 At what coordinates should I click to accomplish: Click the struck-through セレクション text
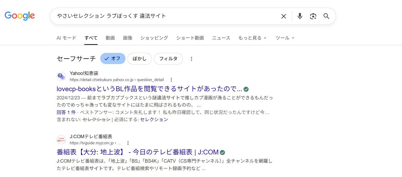pyautogui.click(x=96, y=120)
